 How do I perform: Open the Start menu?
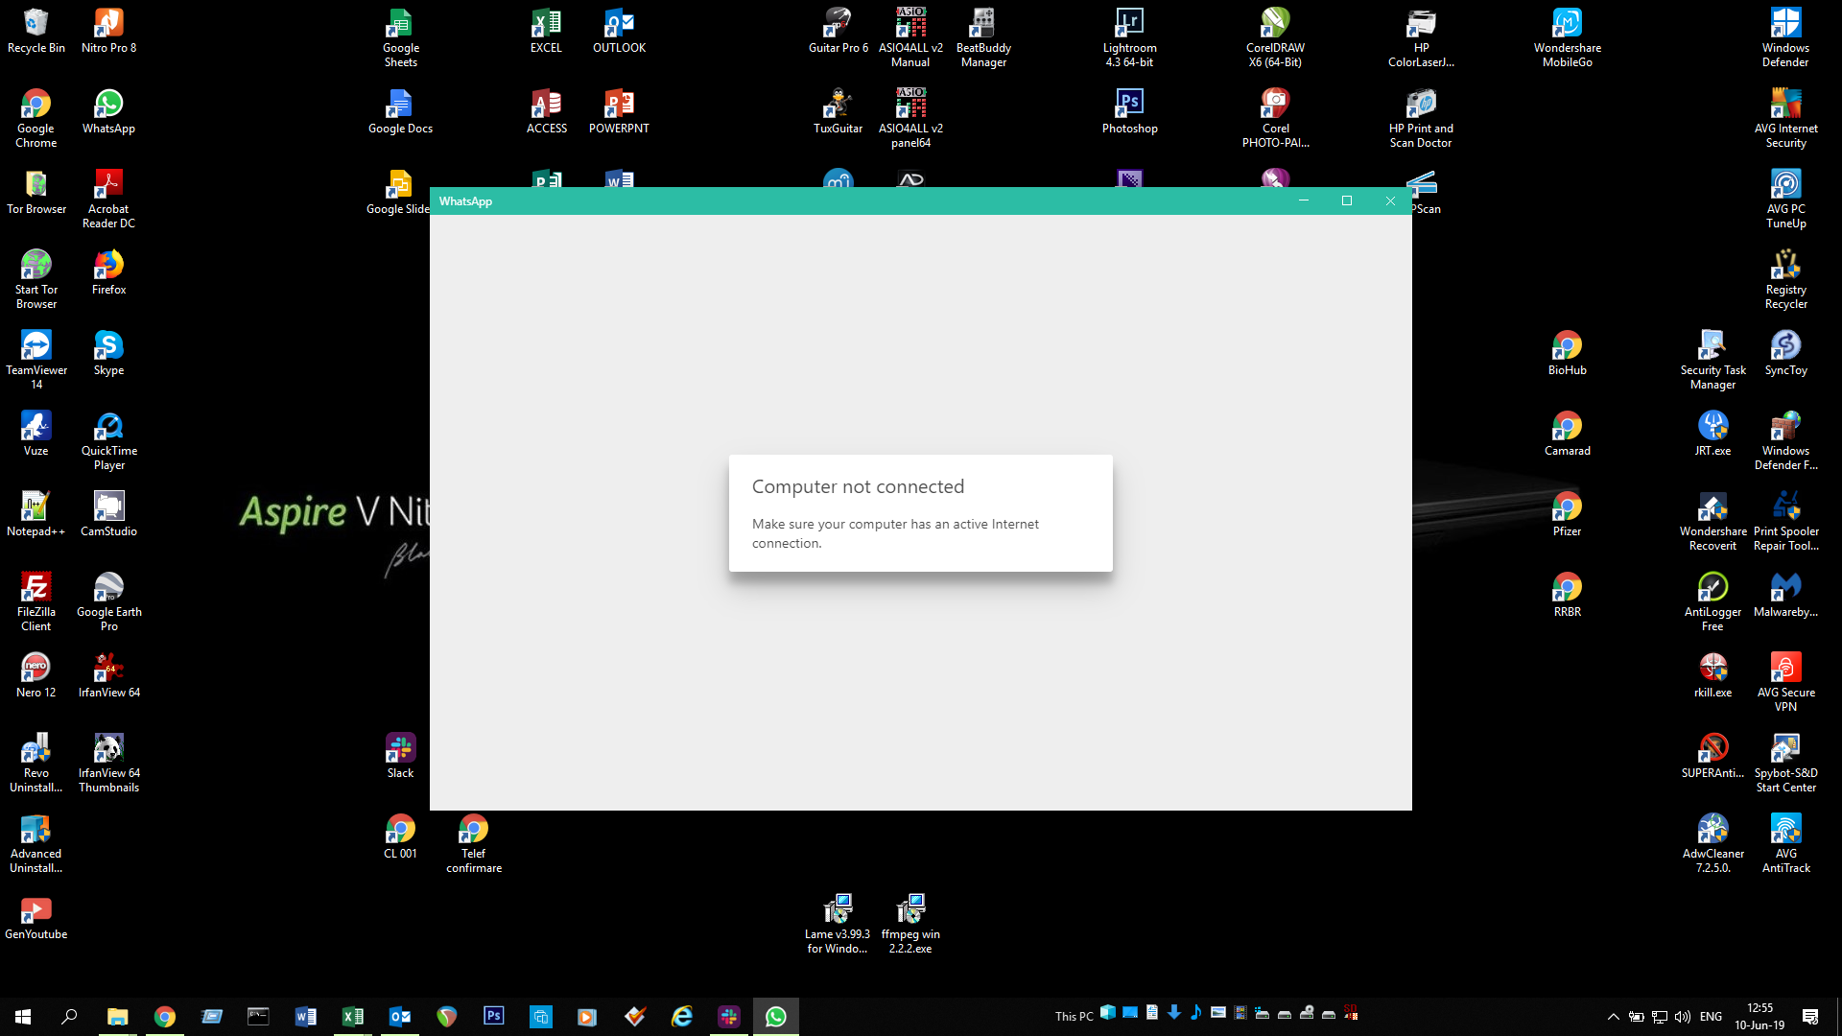click(21, 1016)
